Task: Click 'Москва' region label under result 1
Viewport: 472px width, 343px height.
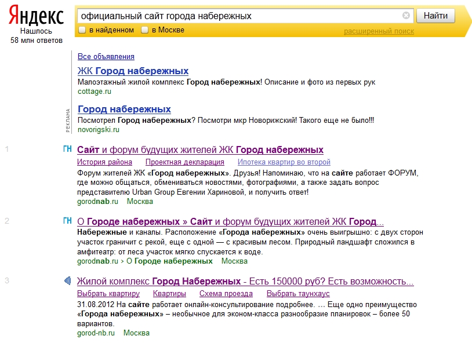Action: [140, 201]
